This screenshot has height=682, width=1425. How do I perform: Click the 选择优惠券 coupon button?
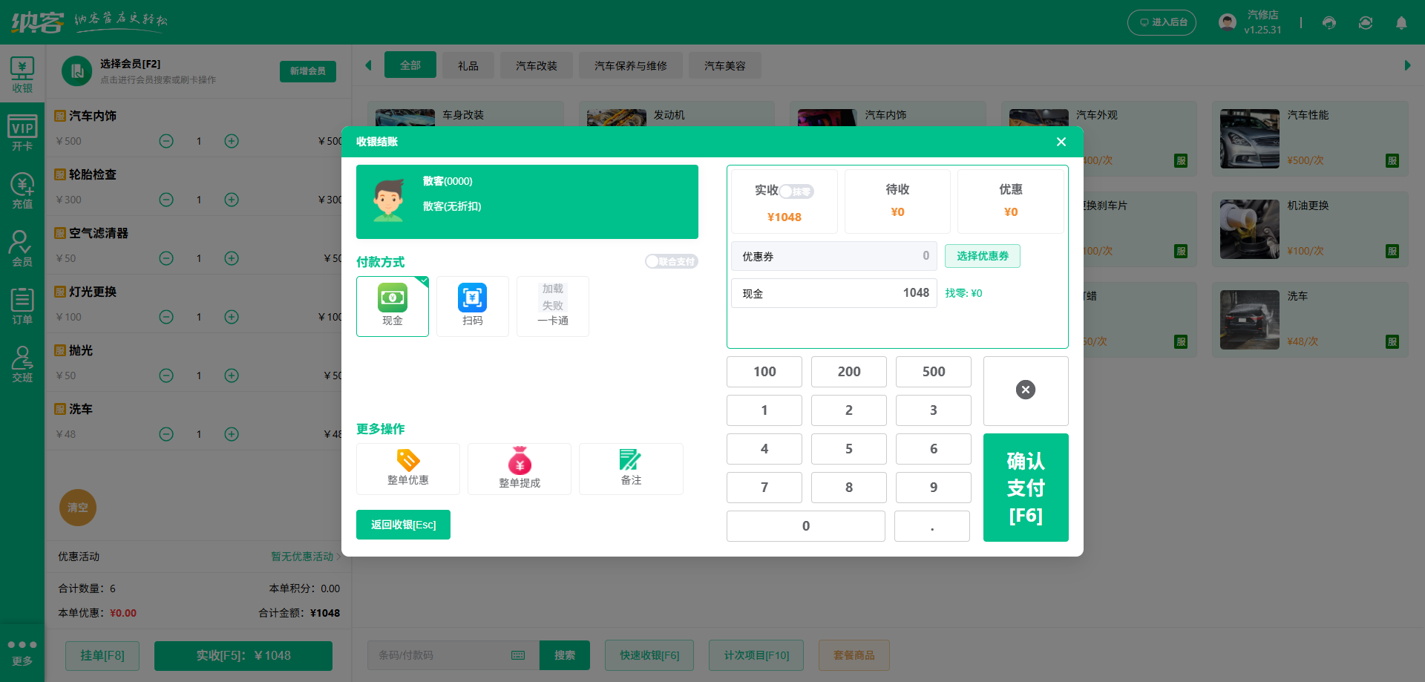click(x=982, y=256)
